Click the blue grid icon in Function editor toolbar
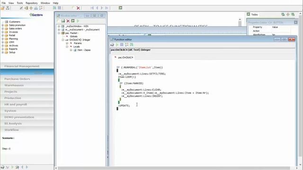 tap(122, 45)
